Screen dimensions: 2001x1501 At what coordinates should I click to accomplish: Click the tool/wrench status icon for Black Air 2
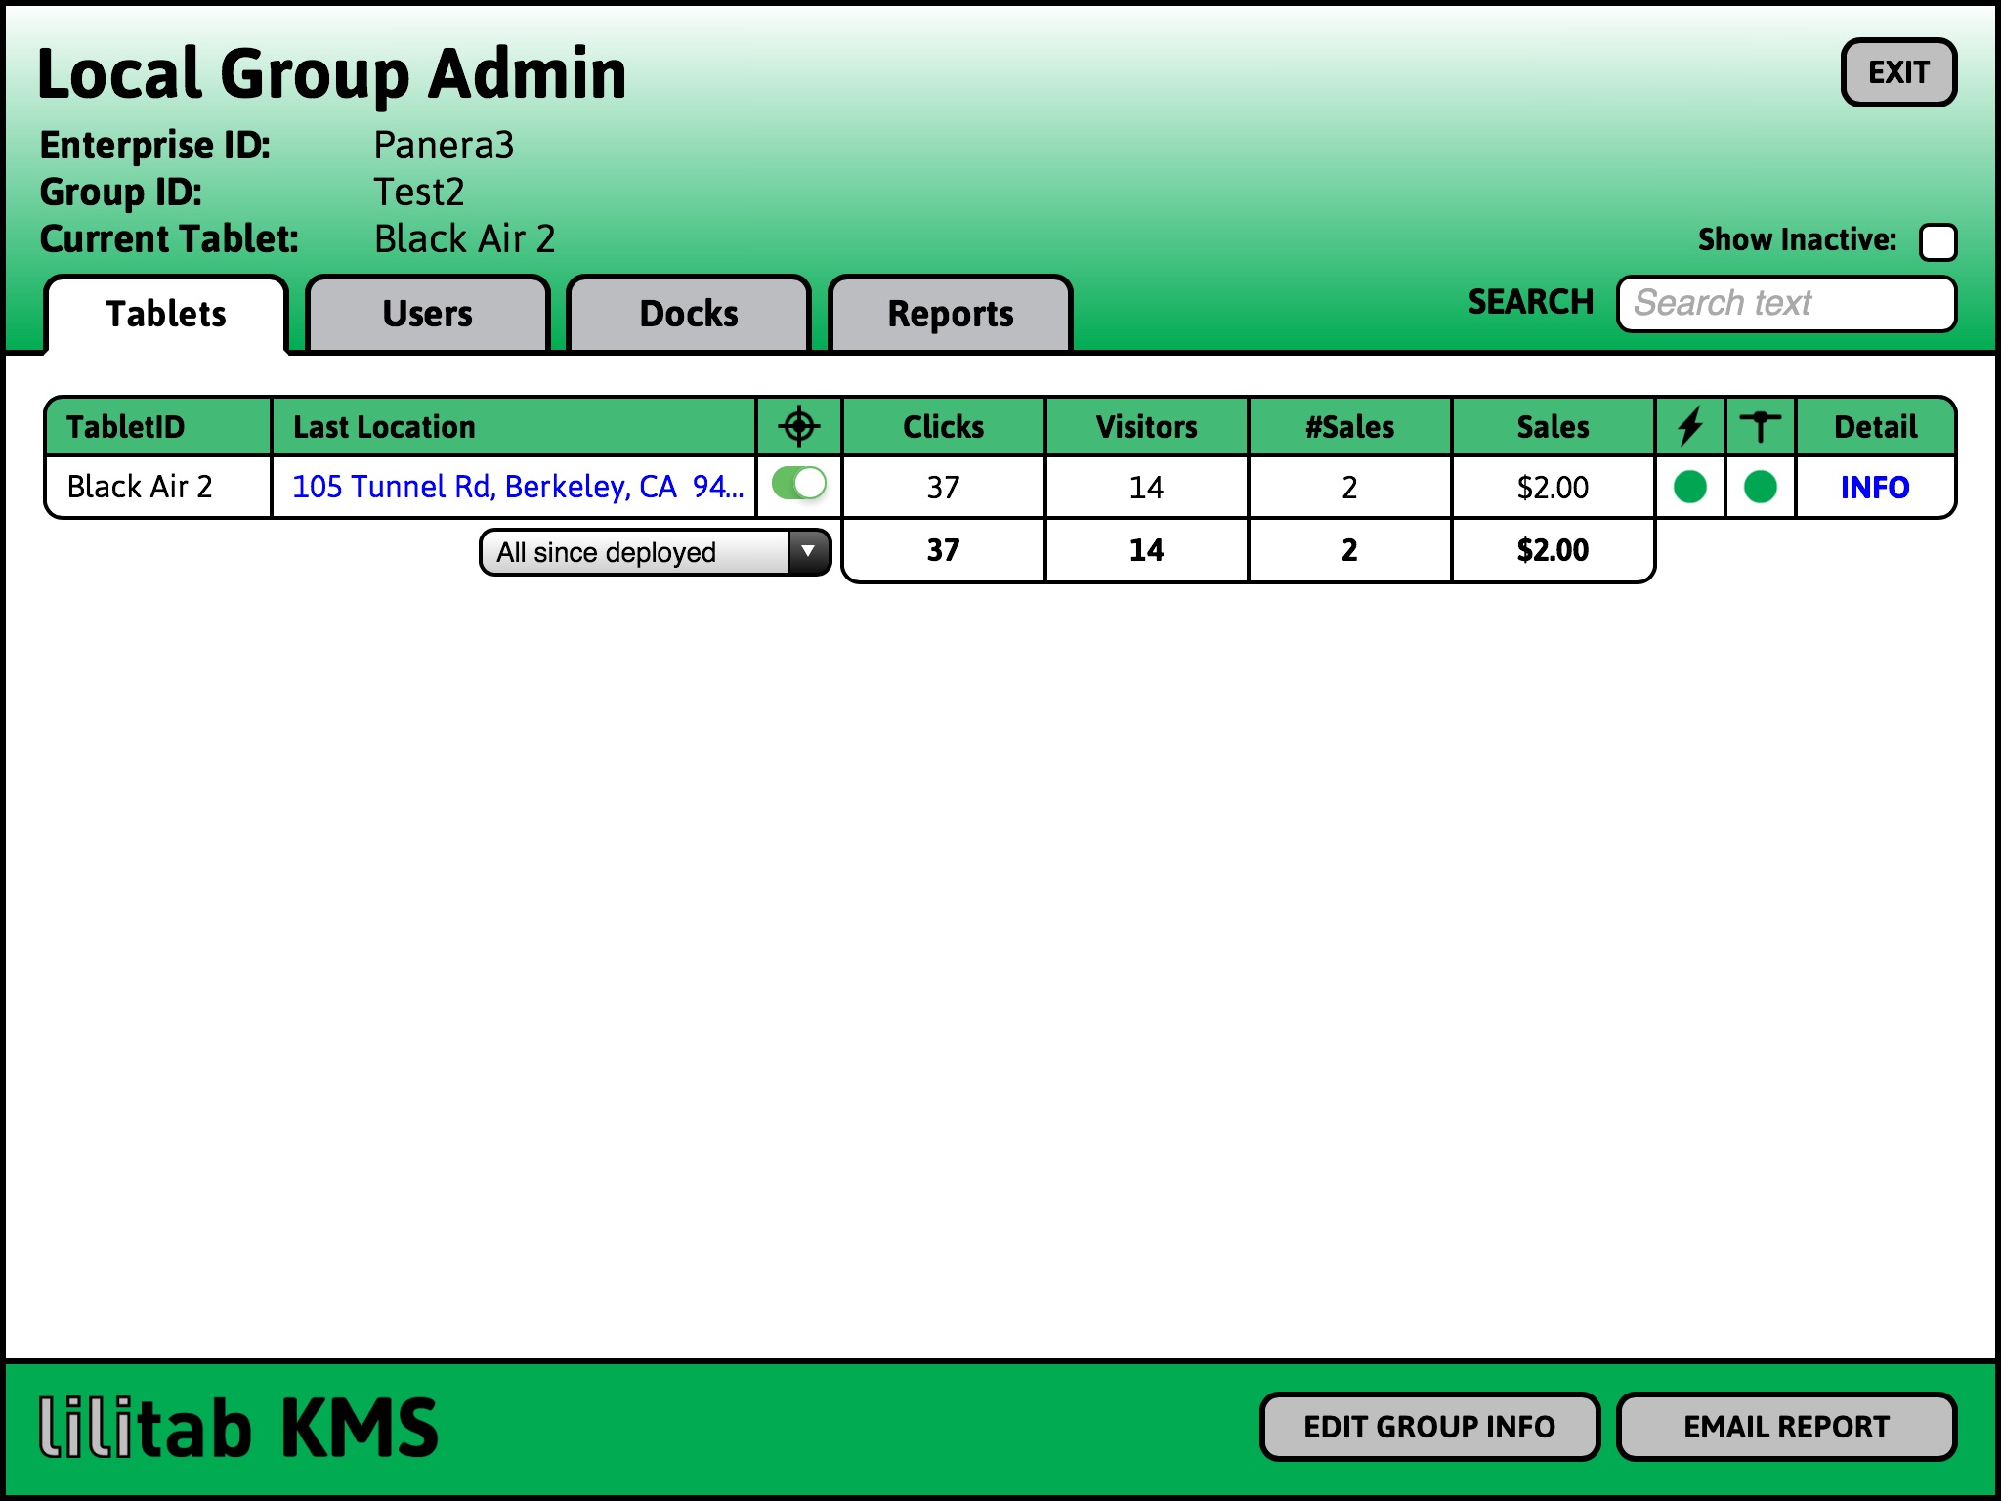click(x=1760, y=486)
